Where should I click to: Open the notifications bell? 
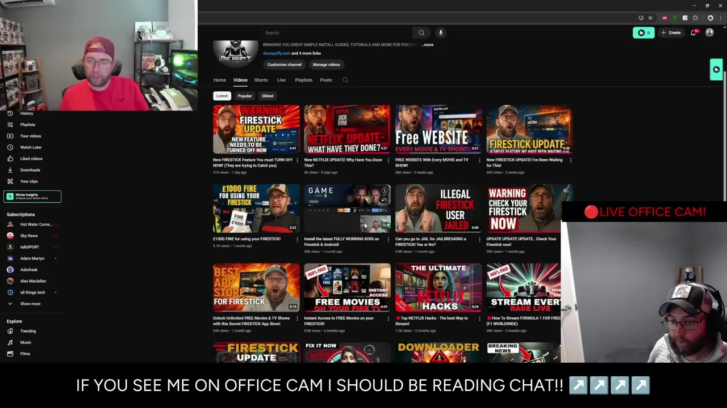point(693,33)
